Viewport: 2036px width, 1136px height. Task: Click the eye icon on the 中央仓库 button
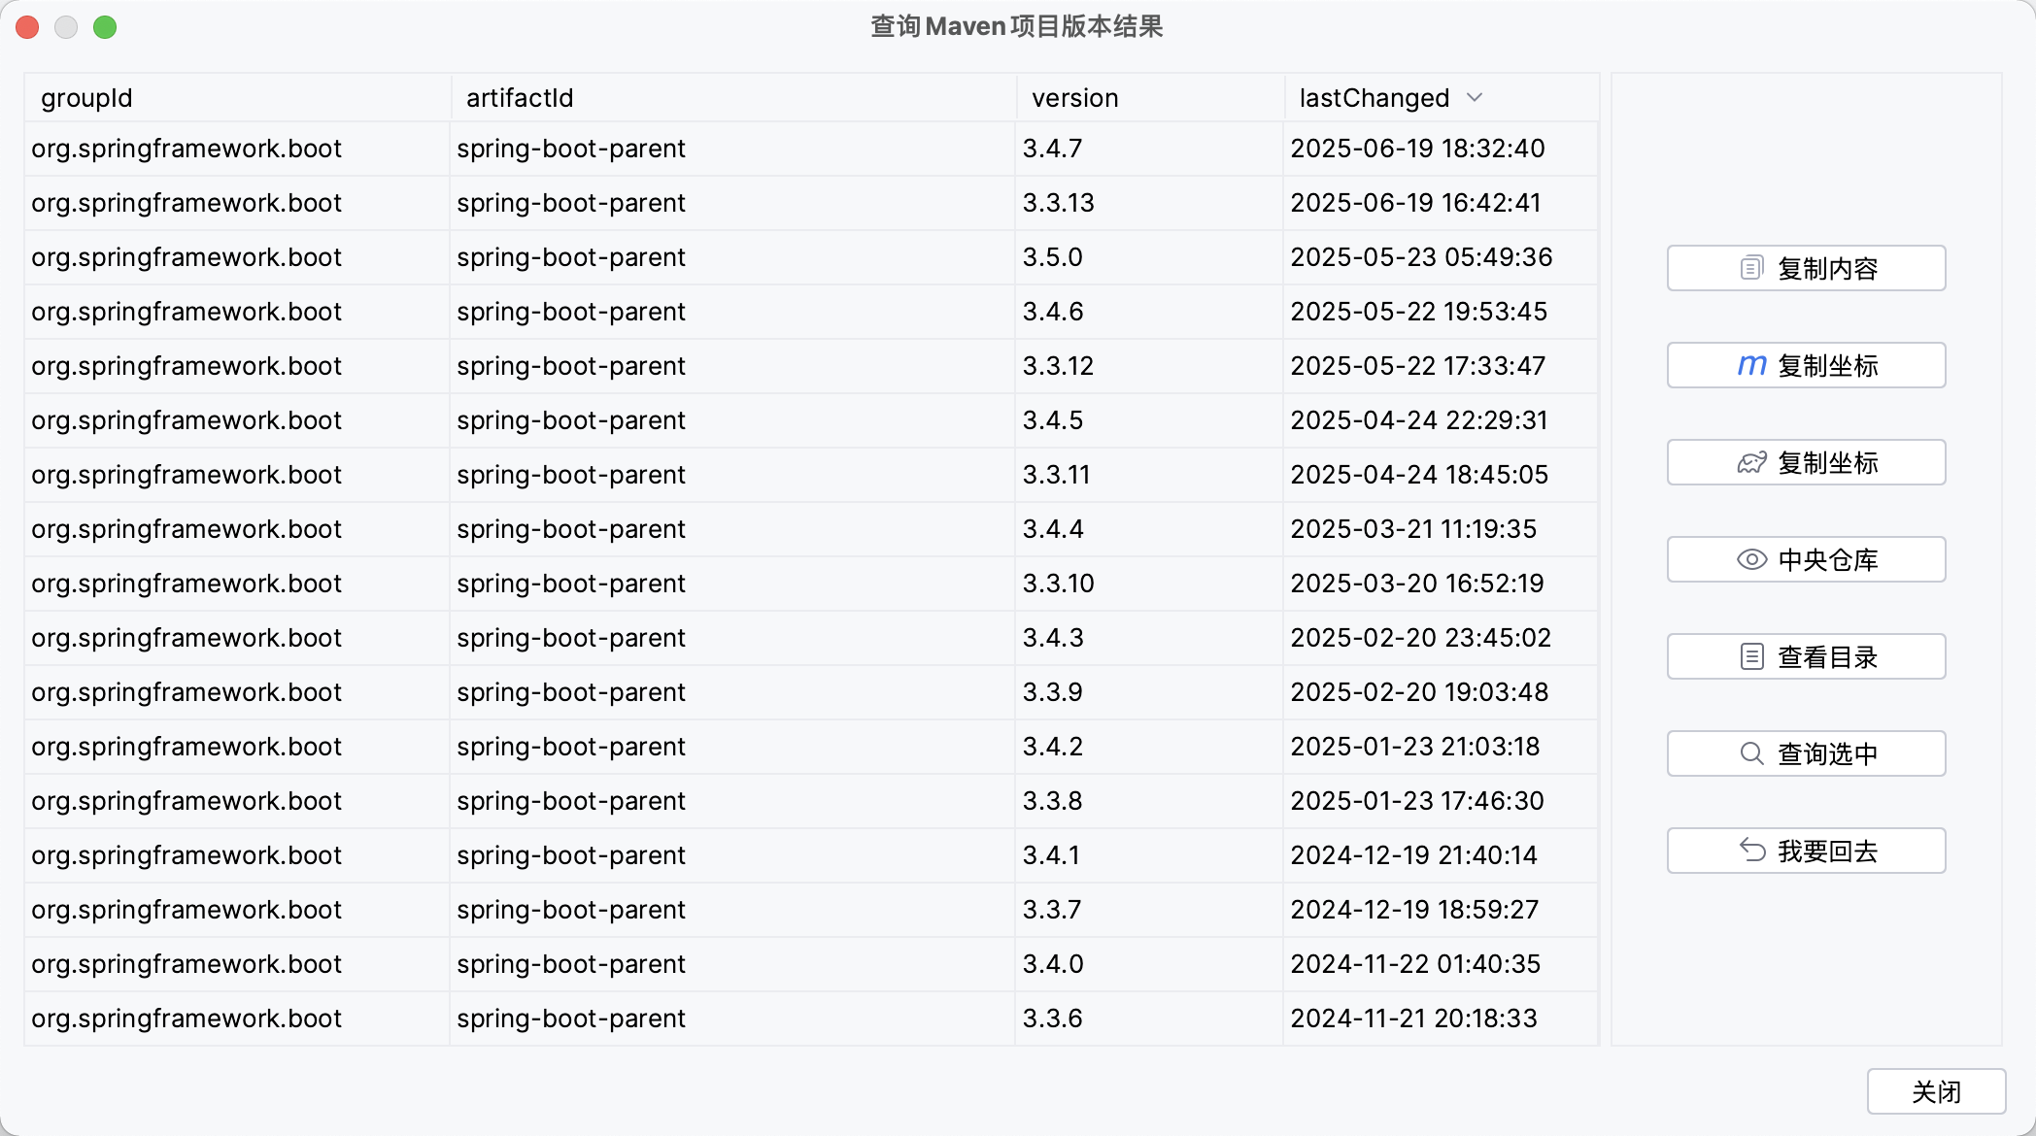tap(1751, 559)
